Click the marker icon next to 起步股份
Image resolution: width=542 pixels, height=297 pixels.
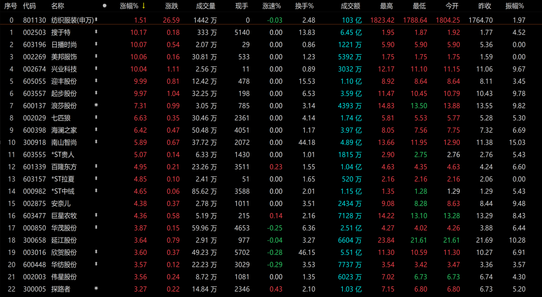(96, 93)
